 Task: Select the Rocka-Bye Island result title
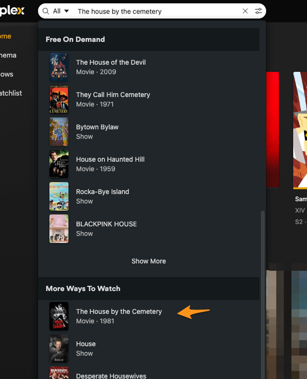pos(102,192)
